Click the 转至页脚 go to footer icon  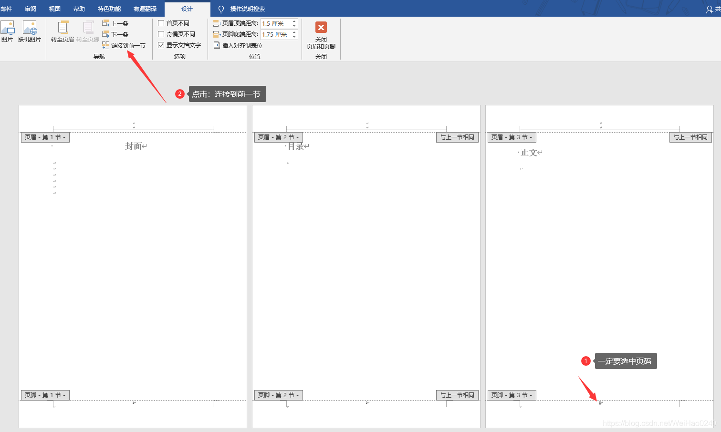[x=88, y=28]
